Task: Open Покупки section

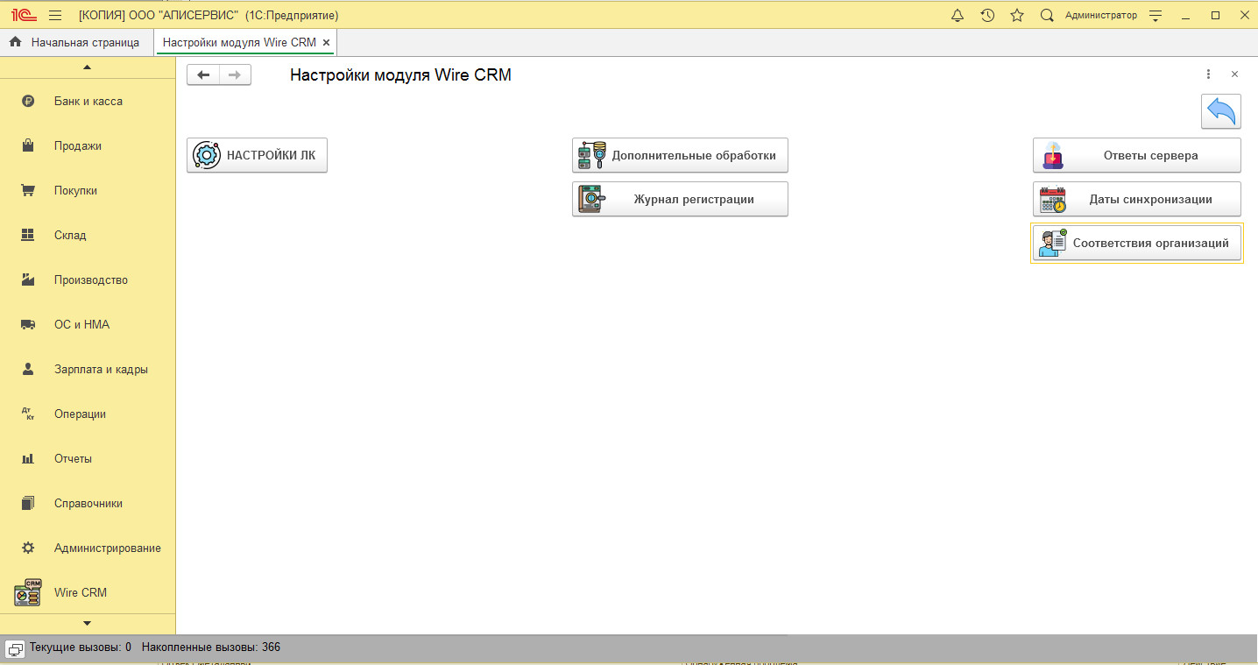Action: point(88,191)
